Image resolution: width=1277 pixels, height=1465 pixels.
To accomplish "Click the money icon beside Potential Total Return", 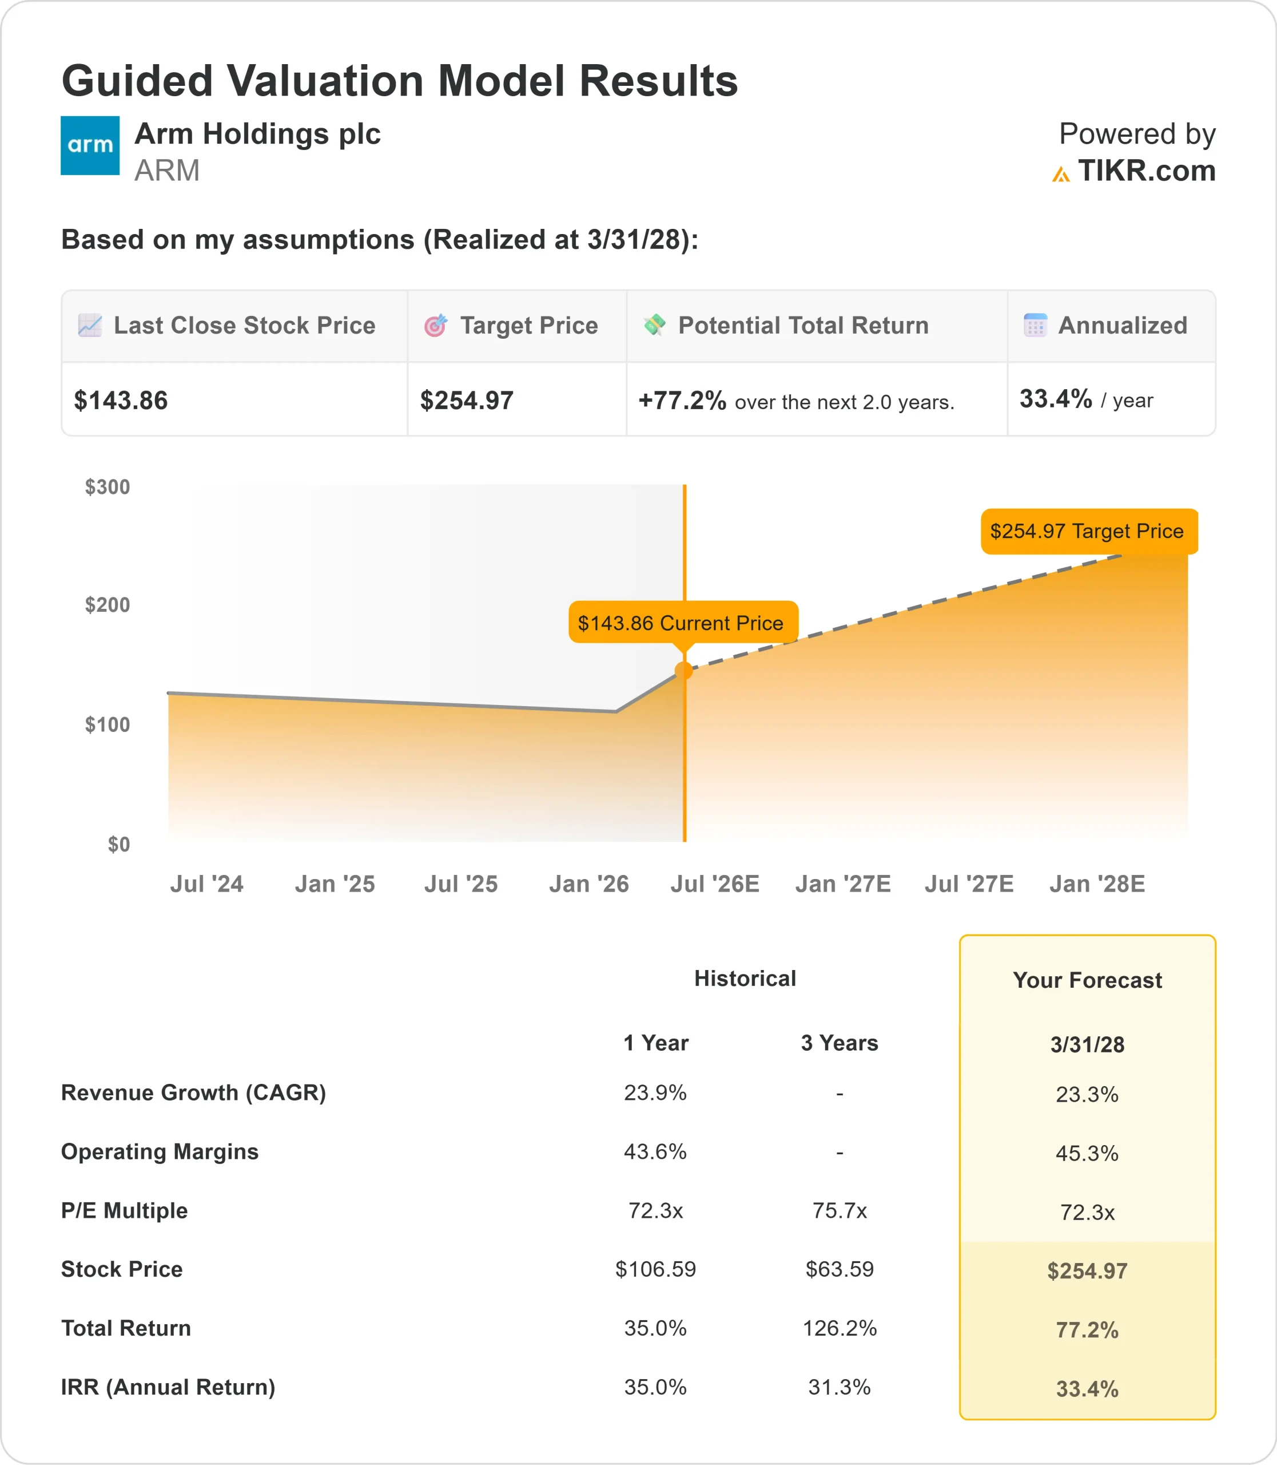I will [654, 325].
